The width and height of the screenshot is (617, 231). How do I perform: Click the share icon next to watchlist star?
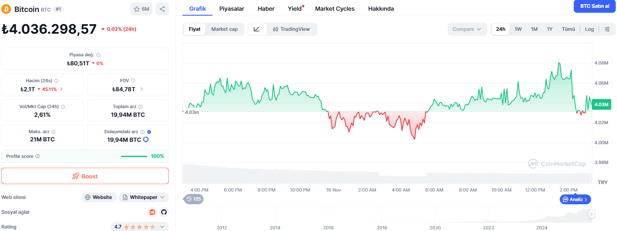[x=162, y=9]
